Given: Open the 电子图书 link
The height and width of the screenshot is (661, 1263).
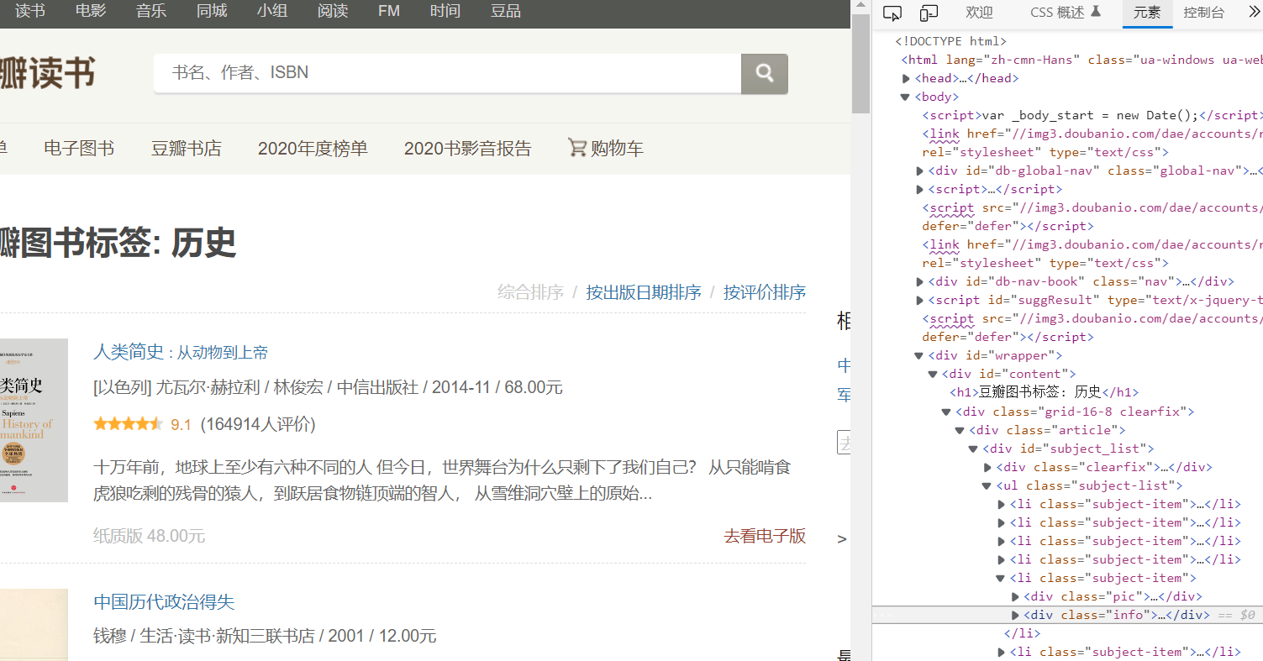Looking at the screenshot, I should point(79,149).
